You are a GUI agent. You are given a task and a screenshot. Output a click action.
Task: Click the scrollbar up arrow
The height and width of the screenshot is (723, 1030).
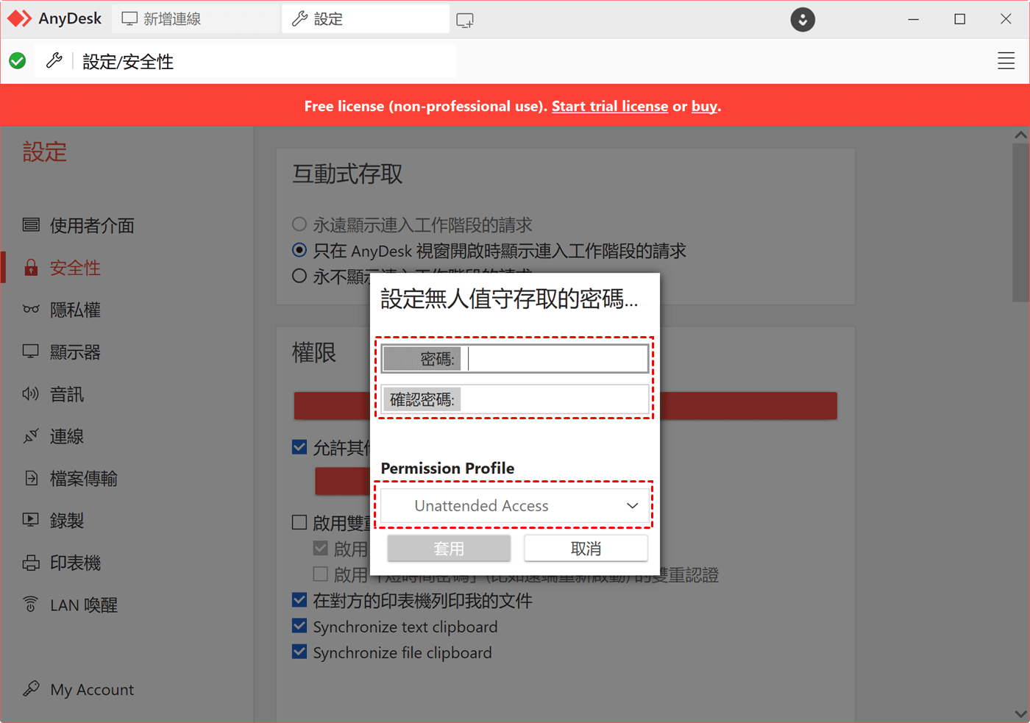pos(1020,135)
